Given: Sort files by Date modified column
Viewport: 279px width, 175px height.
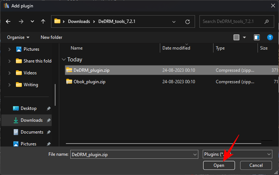Looking at the screenshot, I should point(176,48).
